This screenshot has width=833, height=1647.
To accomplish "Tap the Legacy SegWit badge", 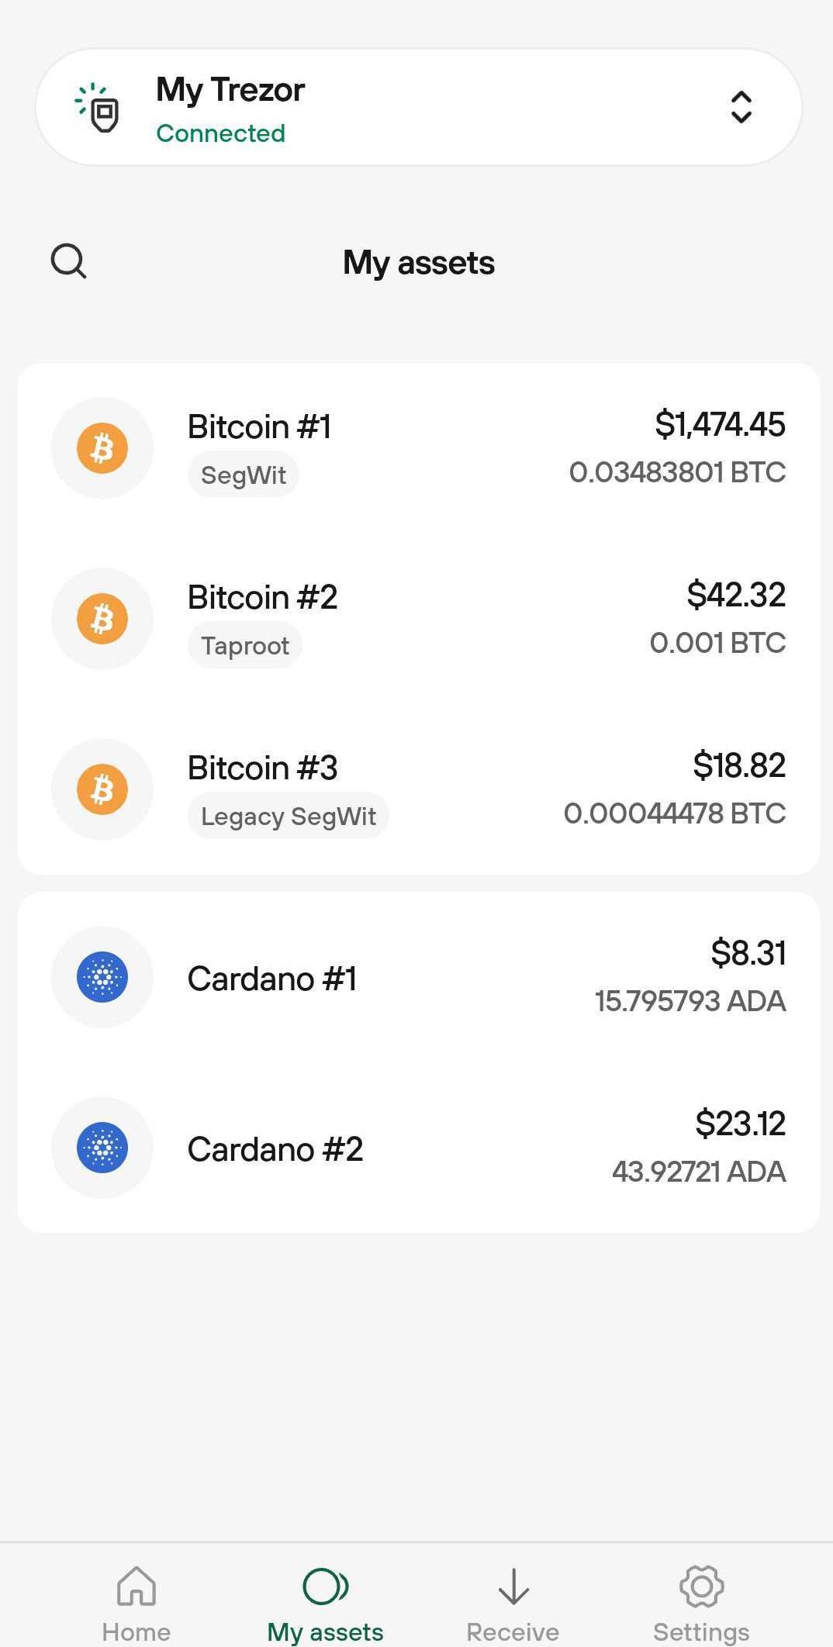I will tap(289, 816).
